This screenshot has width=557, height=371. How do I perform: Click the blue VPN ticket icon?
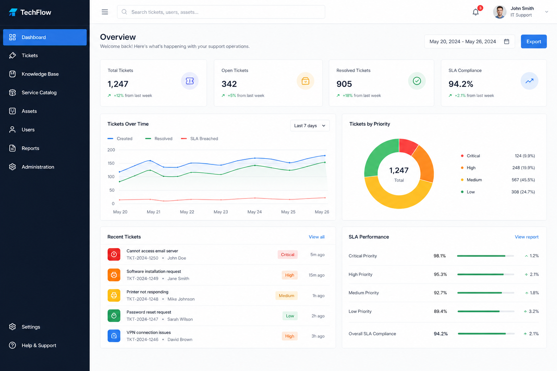click(x=114, y=336)
